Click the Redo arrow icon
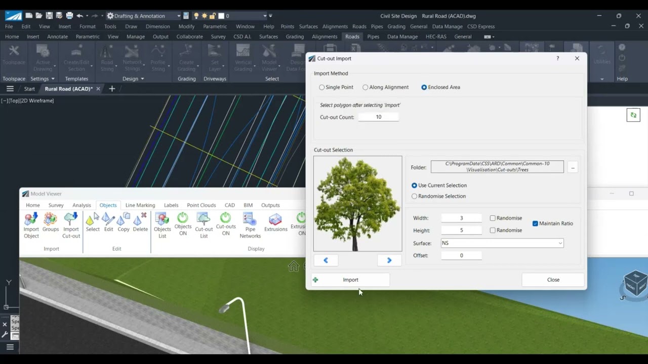 tap(95, 16)
